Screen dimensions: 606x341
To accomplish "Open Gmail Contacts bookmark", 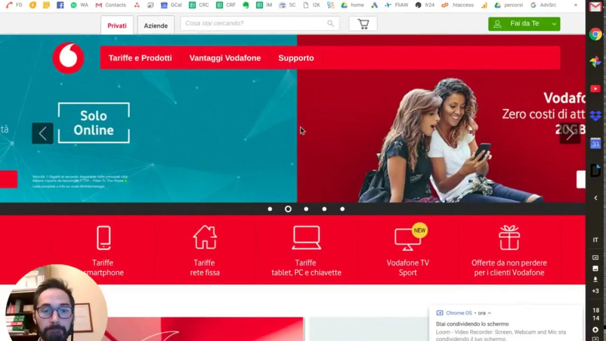I will pyautogui.click(x=111, y=5).
